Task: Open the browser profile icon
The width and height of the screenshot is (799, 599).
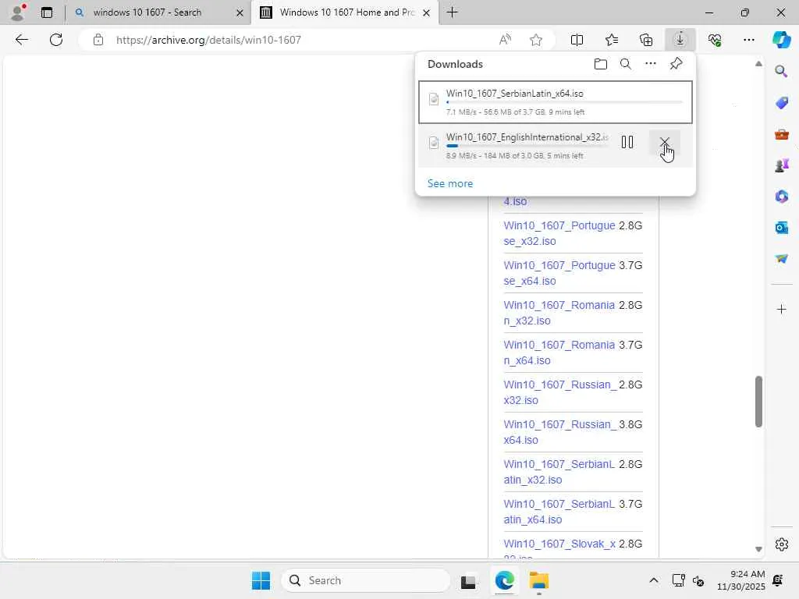Action: click(x=18, y=12)
